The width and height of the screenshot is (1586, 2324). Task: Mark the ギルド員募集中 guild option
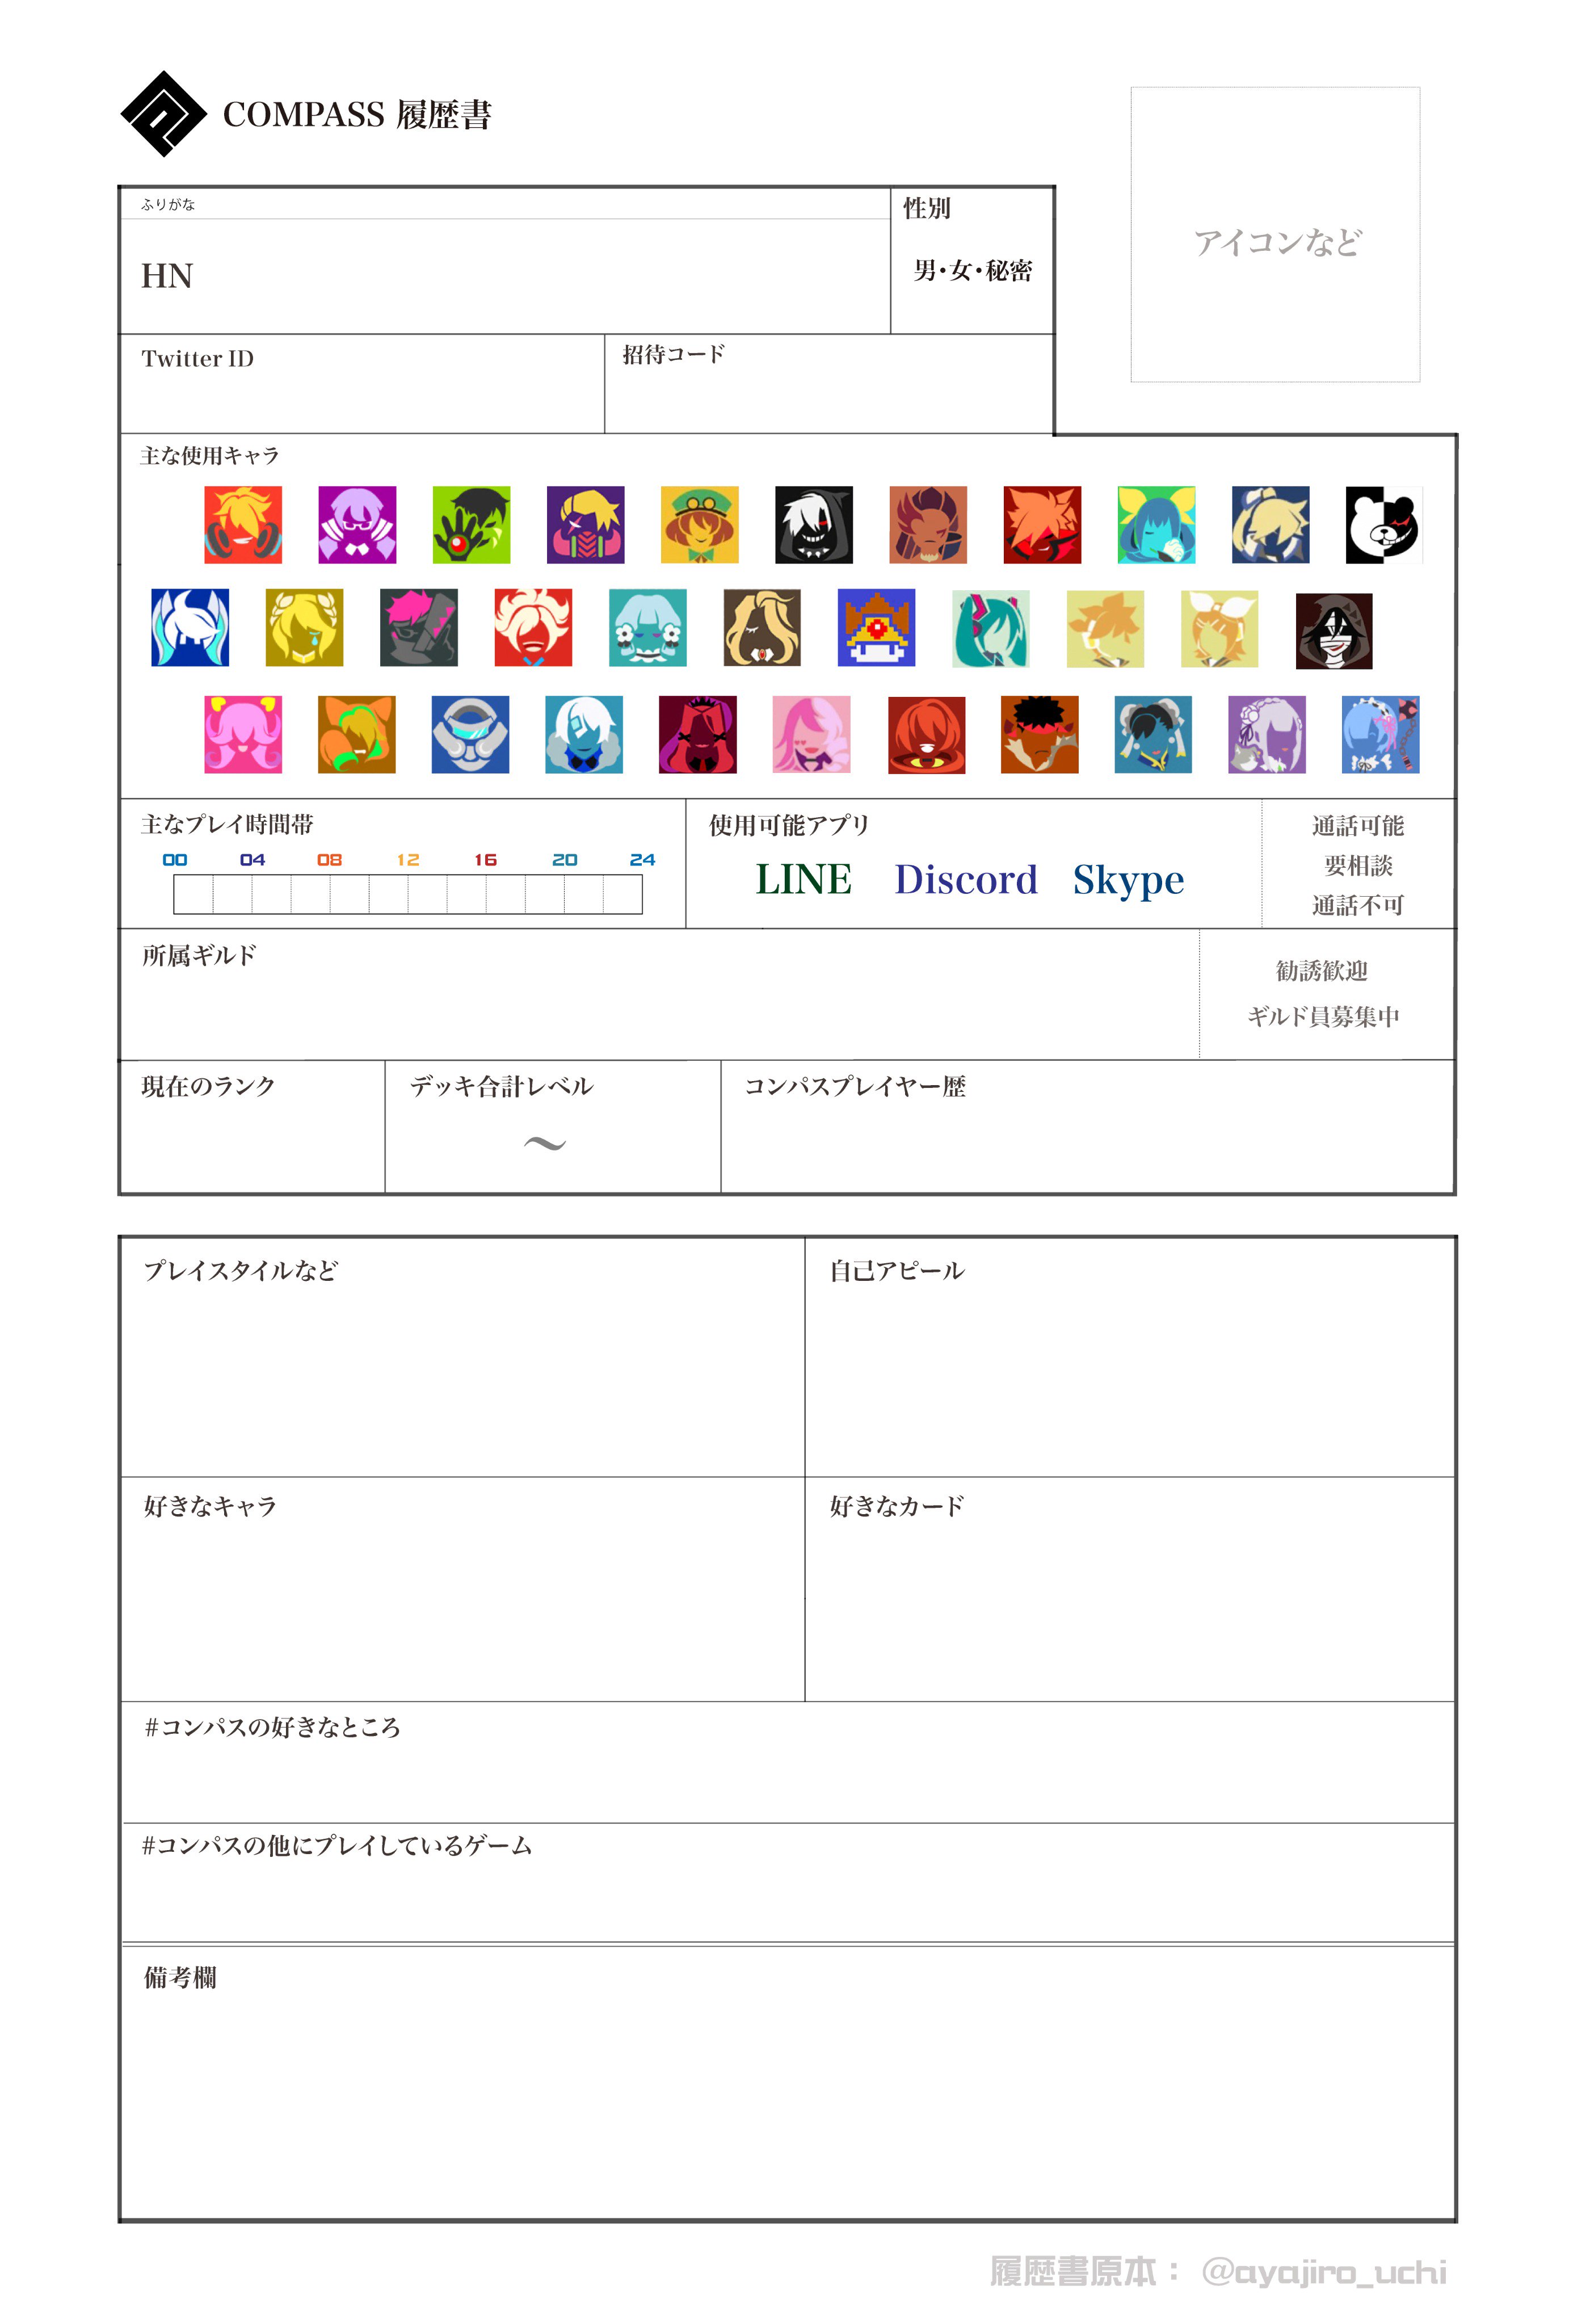[1322, 1016]
